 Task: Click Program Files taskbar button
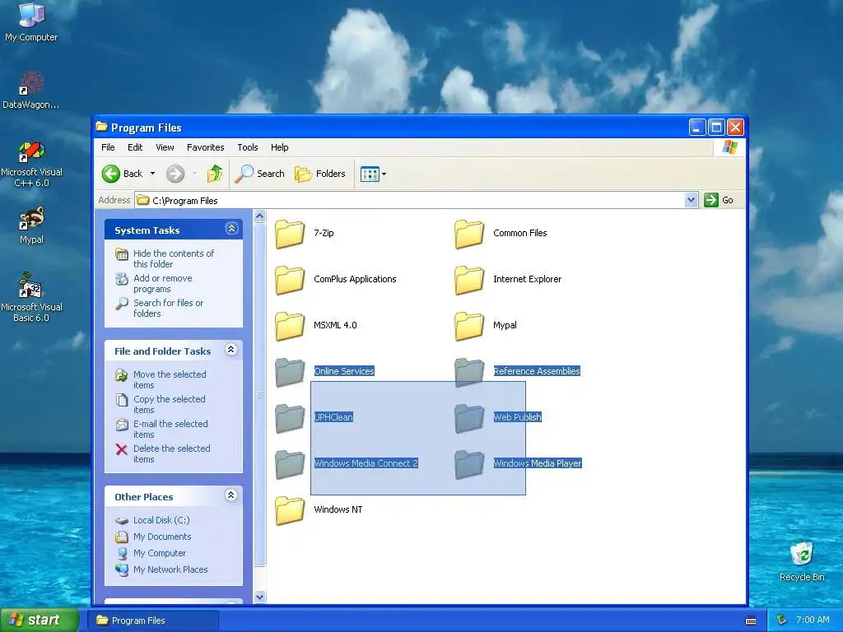pyautogui.click(x=153, y=620)
